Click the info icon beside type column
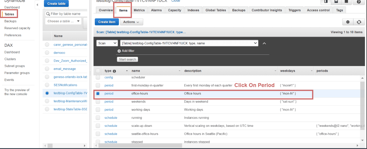 [x=114, y=71]
